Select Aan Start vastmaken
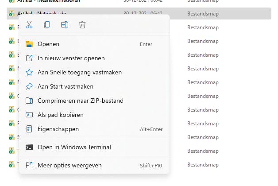This screenshot has height=186, width=278. tap(66, 86)
